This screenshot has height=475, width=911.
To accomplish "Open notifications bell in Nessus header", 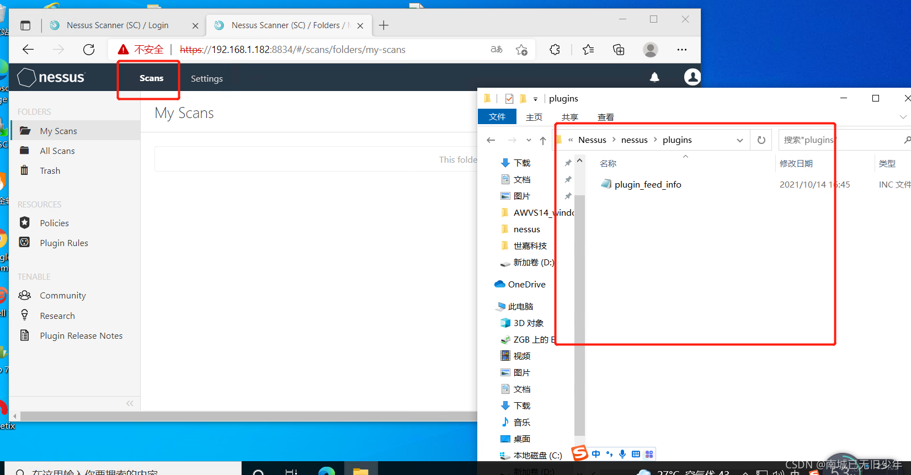I will (654, 77).
